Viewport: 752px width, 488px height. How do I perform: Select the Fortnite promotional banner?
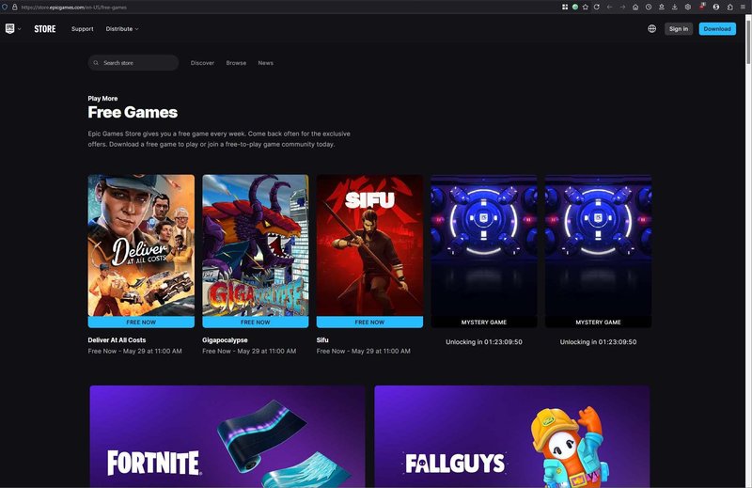(x=227, y=436)
